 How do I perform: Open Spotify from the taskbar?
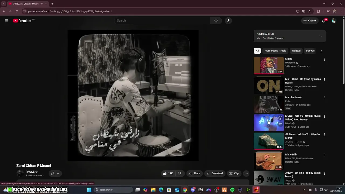click(232, 190)
